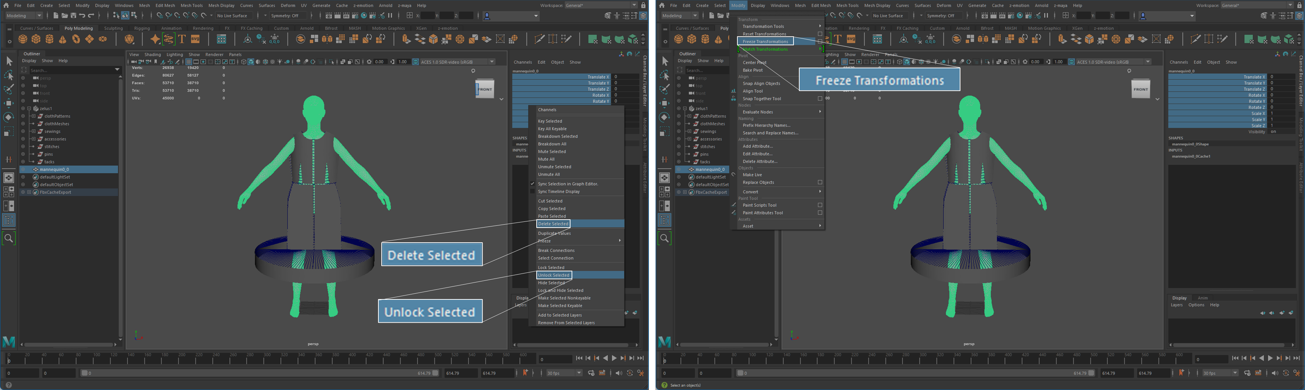
Task: Open Shading menu in left window viewport panel
Action: [x=153, y=54]
